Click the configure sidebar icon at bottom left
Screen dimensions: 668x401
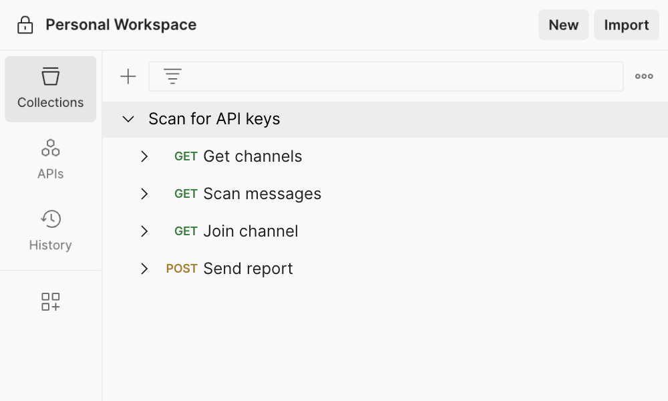[50, 301]
